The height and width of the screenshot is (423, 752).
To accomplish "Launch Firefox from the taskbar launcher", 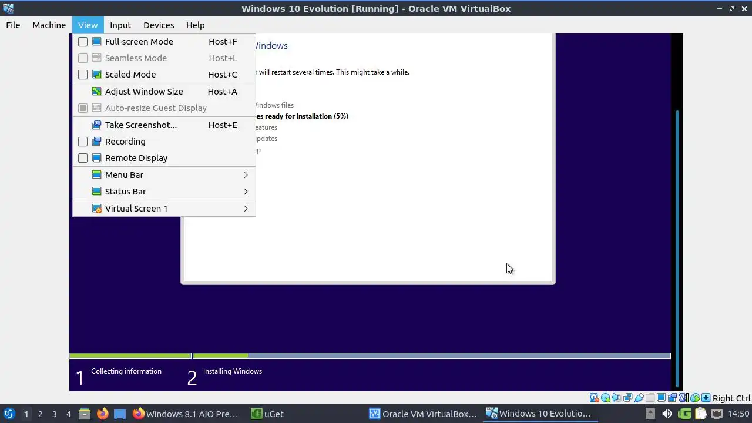I will click(102, 414).
